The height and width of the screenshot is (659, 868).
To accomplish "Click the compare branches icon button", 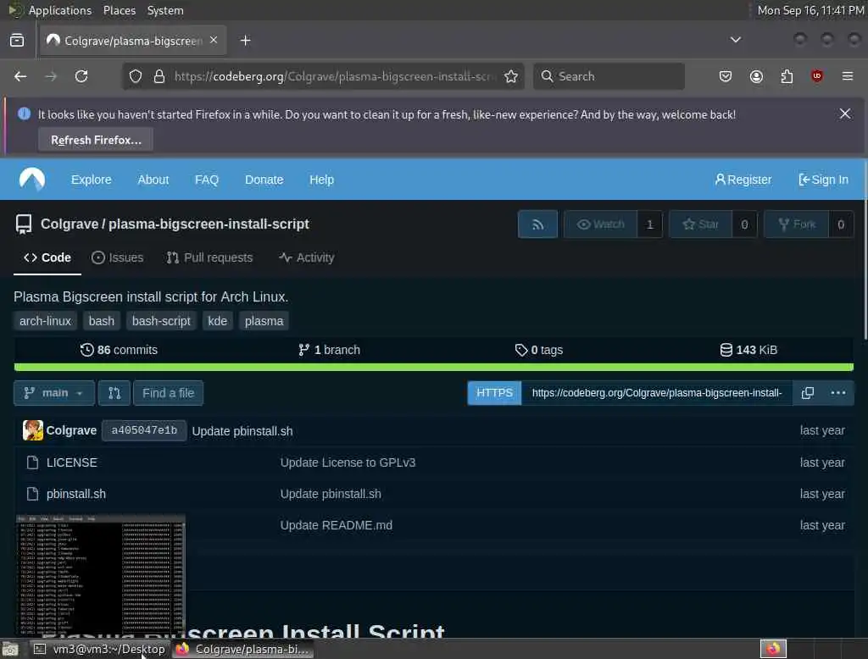I will tap(114, 393).
